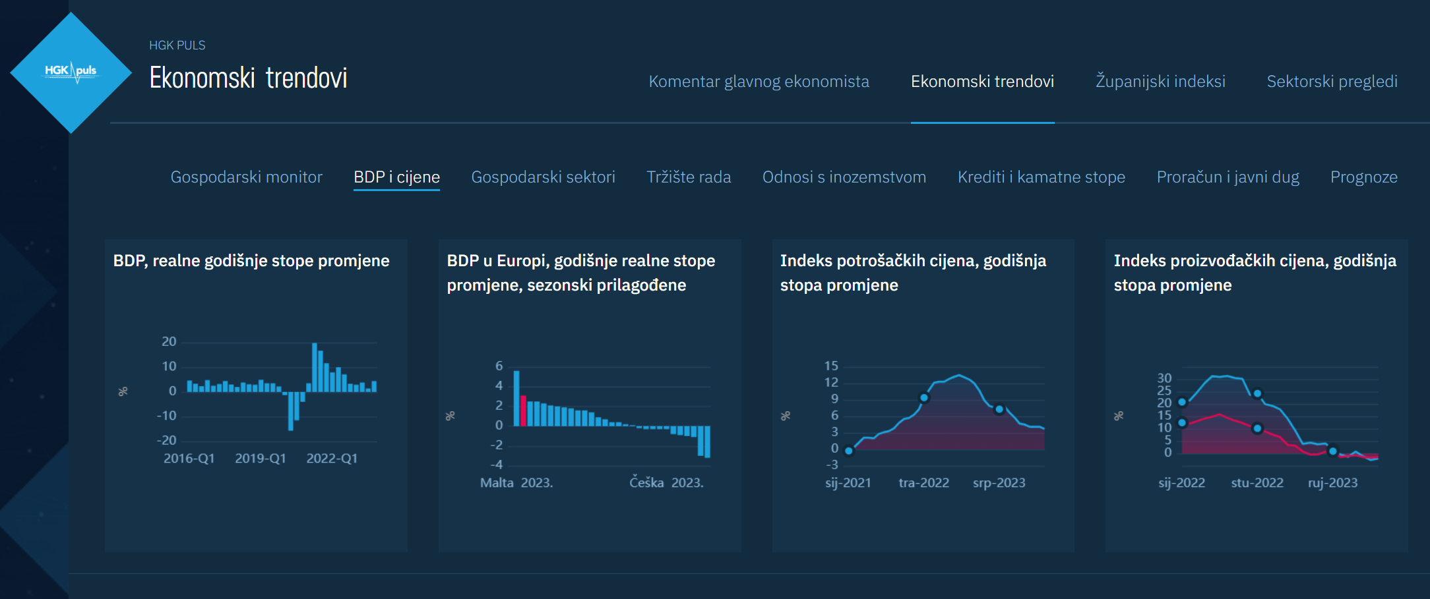This screenshot has width=1430, height=599.
Task: View Proračun i javni dug subsection
Action: 1228,177
